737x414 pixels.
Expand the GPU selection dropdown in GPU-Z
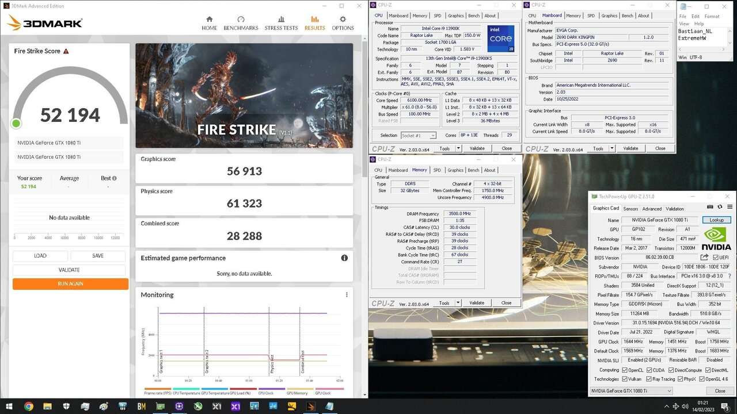[x=668, y=391]
